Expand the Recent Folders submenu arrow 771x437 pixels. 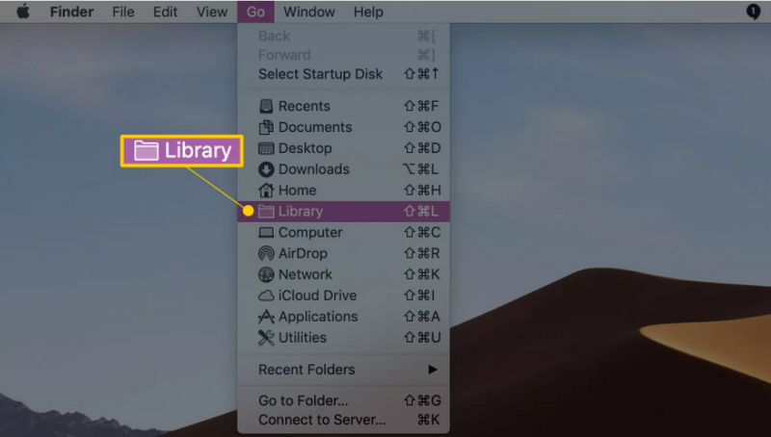(432, 370)
